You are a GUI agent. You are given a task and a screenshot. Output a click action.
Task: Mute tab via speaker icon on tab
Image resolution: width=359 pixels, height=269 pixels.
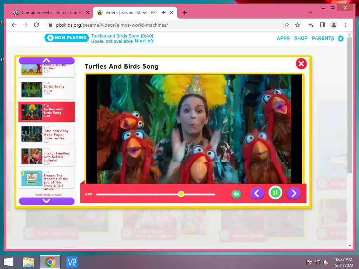tap(164, 13)
